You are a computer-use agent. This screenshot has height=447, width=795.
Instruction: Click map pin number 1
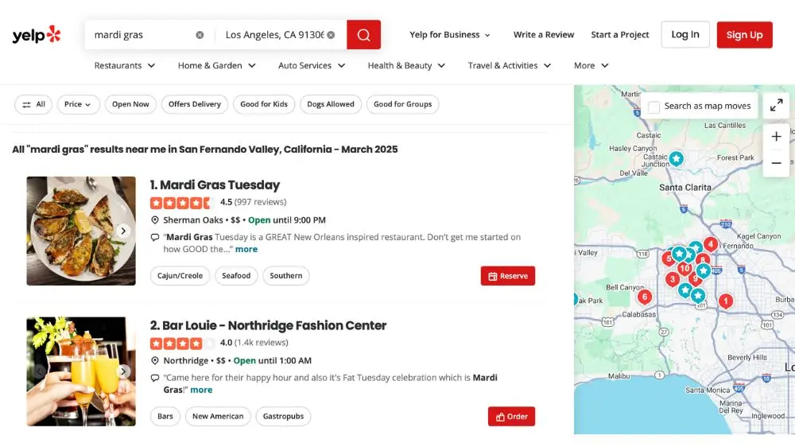pos(726,301)
